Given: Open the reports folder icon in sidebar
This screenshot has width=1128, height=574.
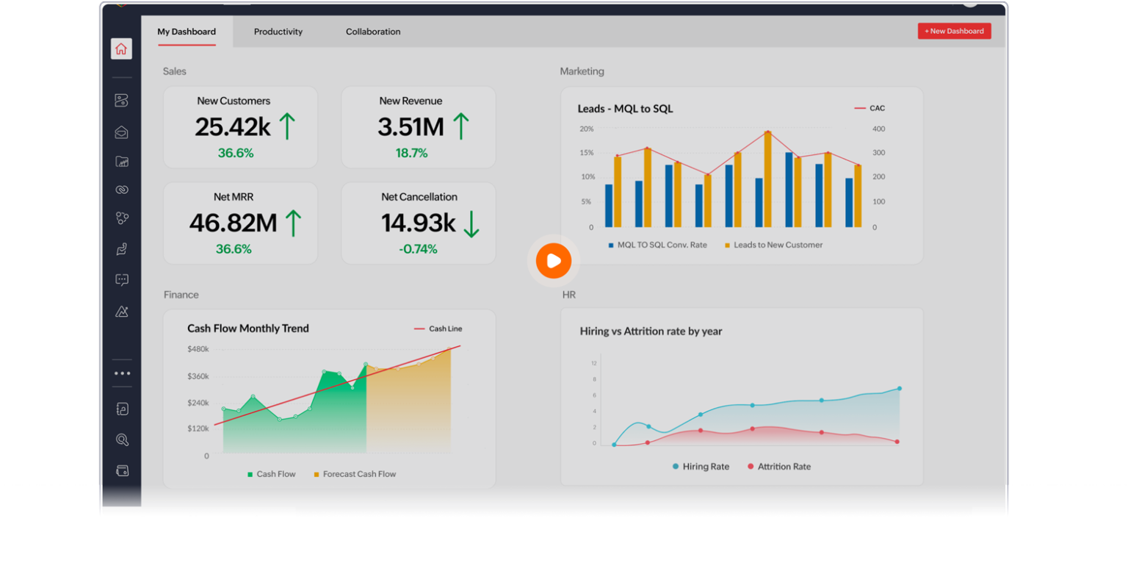Looking at the screenshot, I should (x=121, y=162).
